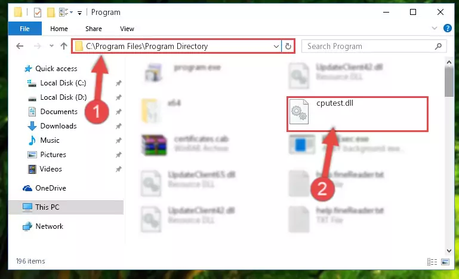This screenshot has width=459, height=279.
Task: Expand the ribbon with the chevron
Action: (x=435, y=28)
